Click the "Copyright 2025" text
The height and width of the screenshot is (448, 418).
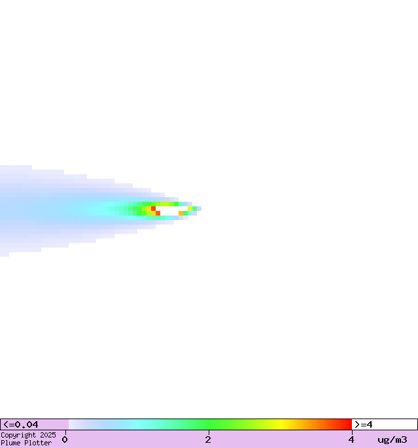[x=28, y=435]
